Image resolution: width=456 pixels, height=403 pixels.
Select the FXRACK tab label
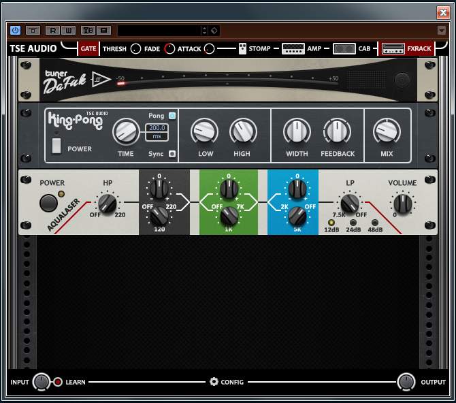pos(419,48)
